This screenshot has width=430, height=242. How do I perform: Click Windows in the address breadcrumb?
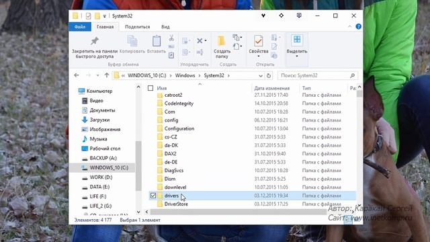coord(185,75)
